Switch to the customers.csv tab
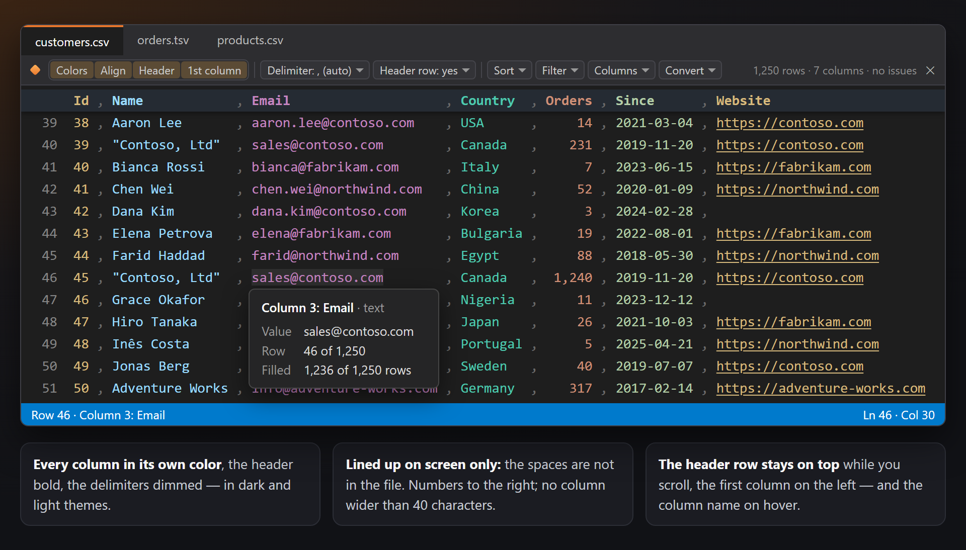 click(x=72, y=42)
